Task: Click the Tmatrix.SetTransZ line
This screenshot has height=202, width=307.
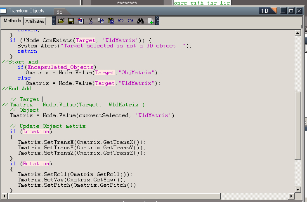Action: coord(82,153)
